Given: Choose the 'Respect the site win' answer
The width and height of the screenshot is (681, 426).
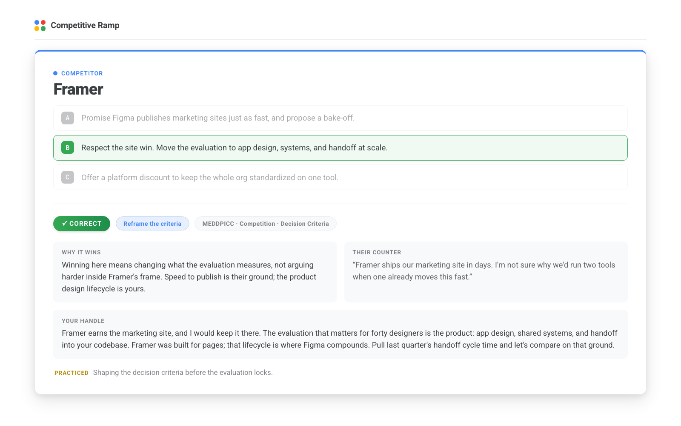Looking at the screenshot, I should pos(340,148).
